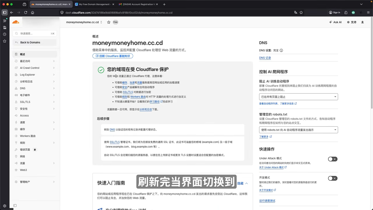Click Back to Domains button
The image size is (373, 210).
(x=34, y=43)
